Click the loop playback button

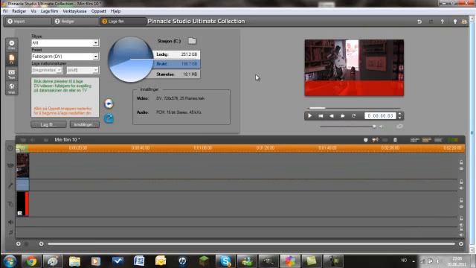click(x=353, y=116)
